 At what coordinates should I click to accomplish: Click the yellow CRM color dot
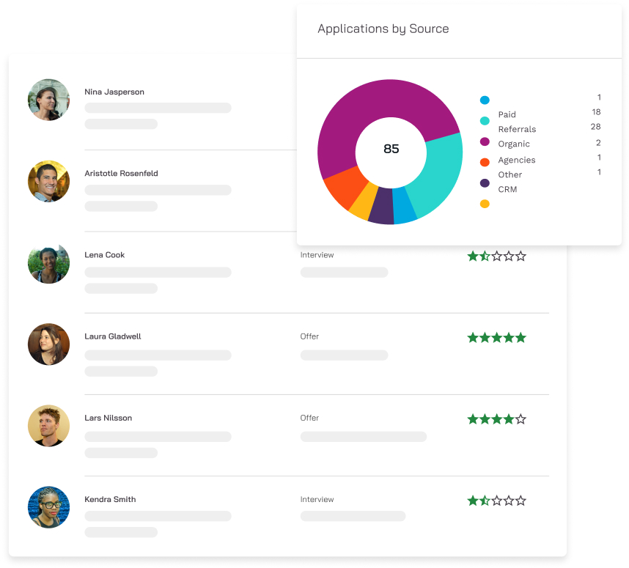(x=483, y=203)
